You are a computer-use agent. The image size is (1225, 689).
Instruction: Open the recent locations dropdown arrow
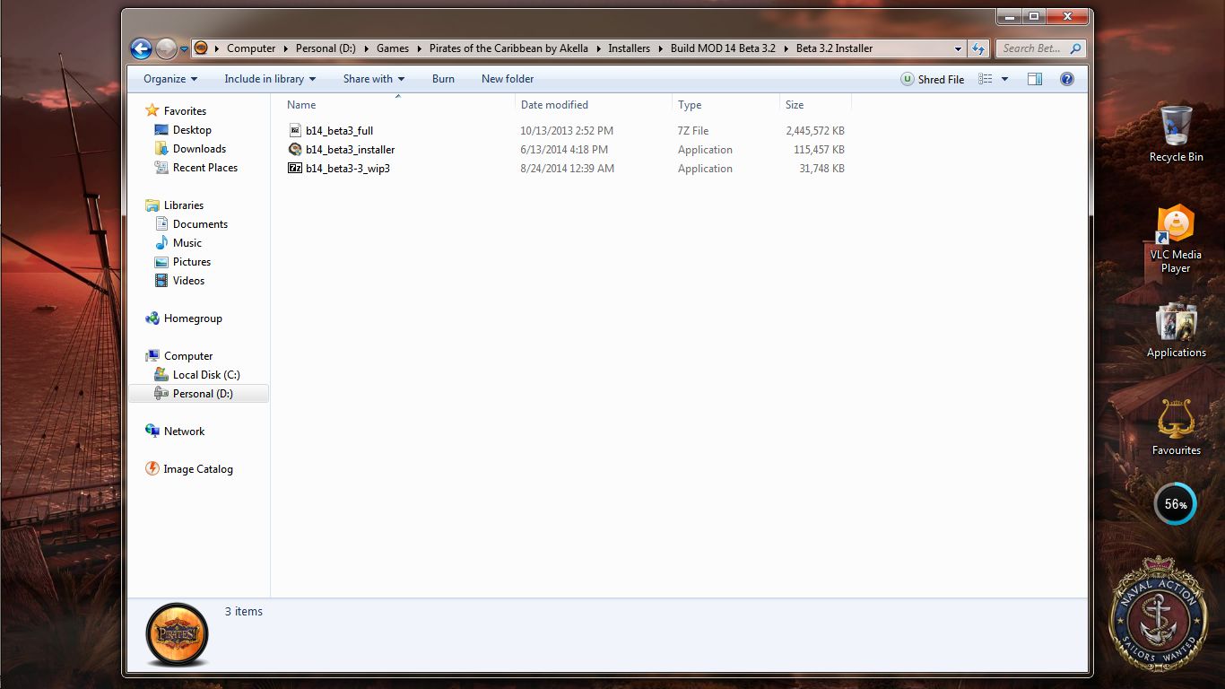pyautogui.click(x=184, y=49)
